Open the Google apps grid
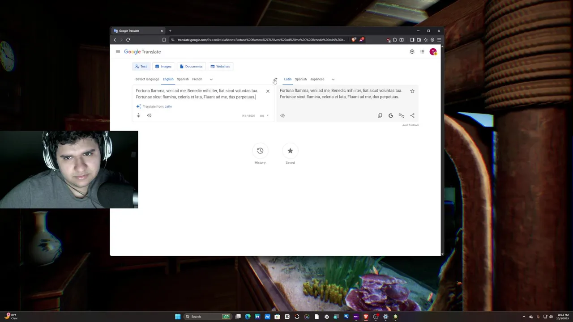573x322 pixels. click(422, 52)
